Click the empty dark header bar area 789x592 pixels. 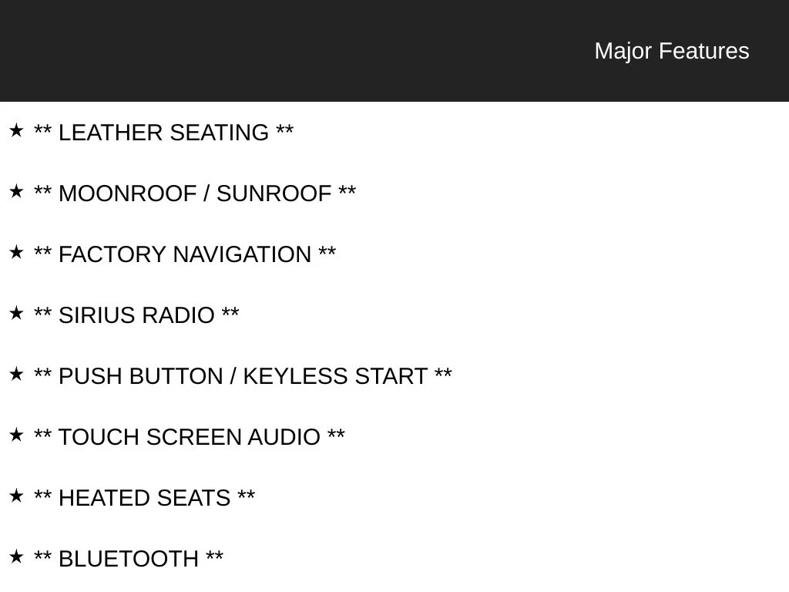(x=292, y=50)
